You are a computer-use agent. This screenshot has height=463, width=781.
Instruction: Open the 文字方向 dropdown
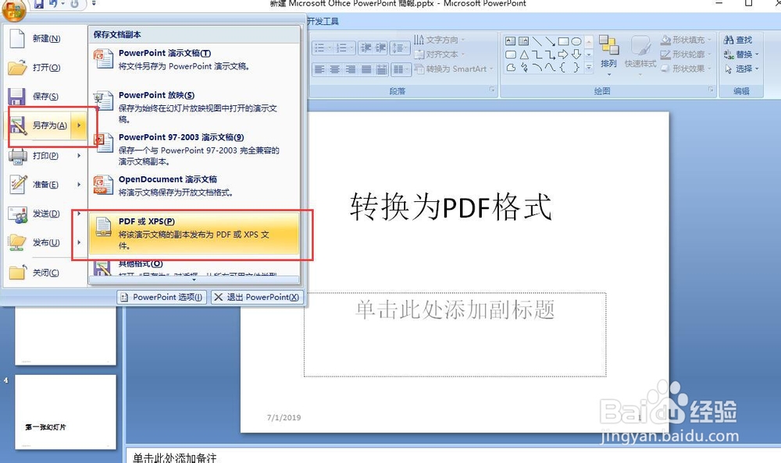(440, 39)
